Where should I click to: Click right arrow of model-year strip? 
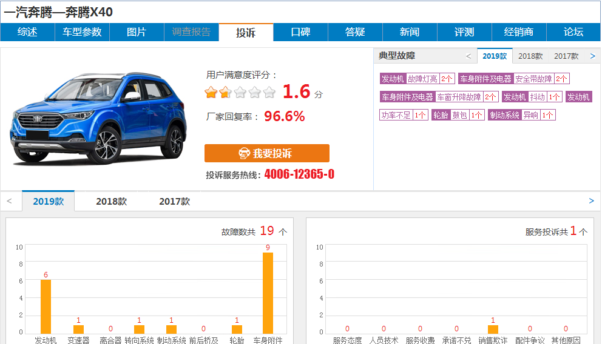click(591, 201)
